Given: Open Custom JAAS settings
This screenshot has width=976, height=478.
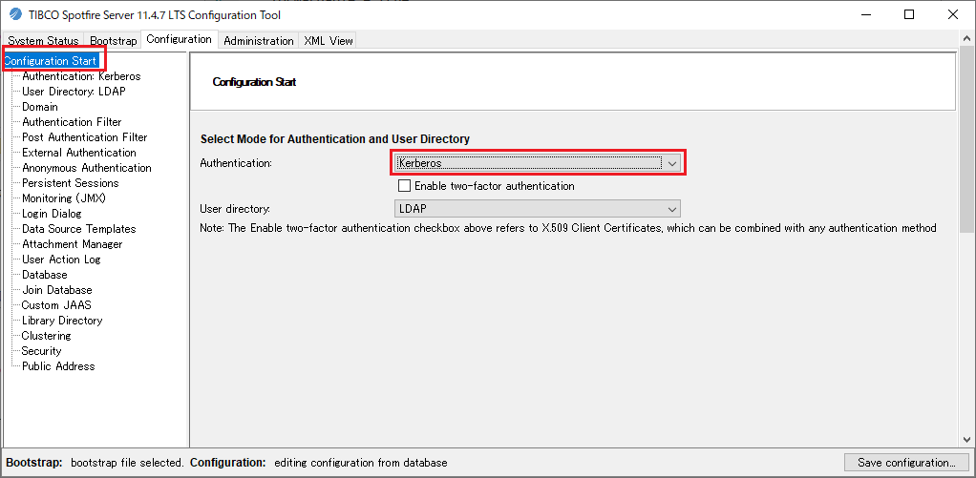Looking at the screenshot, I should 56,305.
